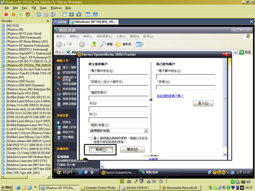This screenshot has height=191, width=255.
Task: Select [Windows NT] in Favorites list
Action: tap(15, 77)
